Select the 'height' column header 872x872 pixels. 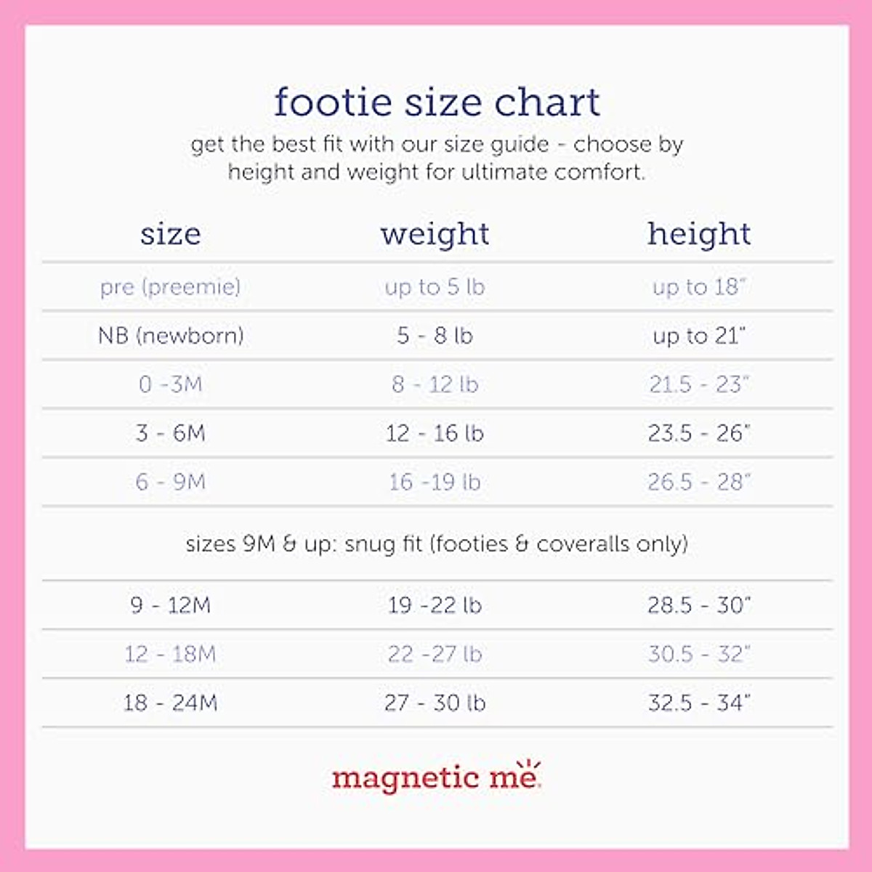coord(699,234)
